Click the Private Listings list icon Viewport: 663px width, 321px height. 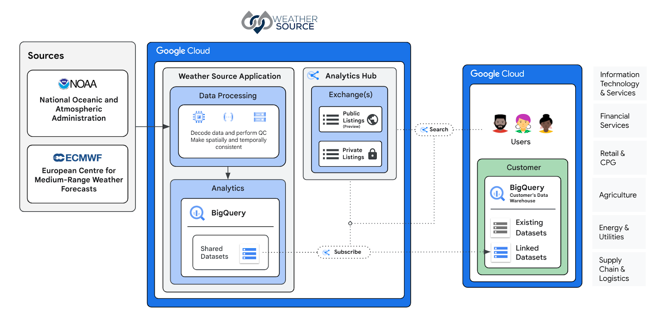331,154
